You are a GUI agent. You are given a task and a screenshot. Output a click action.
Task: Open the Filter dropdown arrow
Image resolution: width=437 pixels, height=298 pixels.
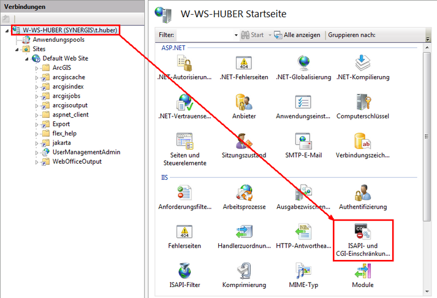pos(236,35)
